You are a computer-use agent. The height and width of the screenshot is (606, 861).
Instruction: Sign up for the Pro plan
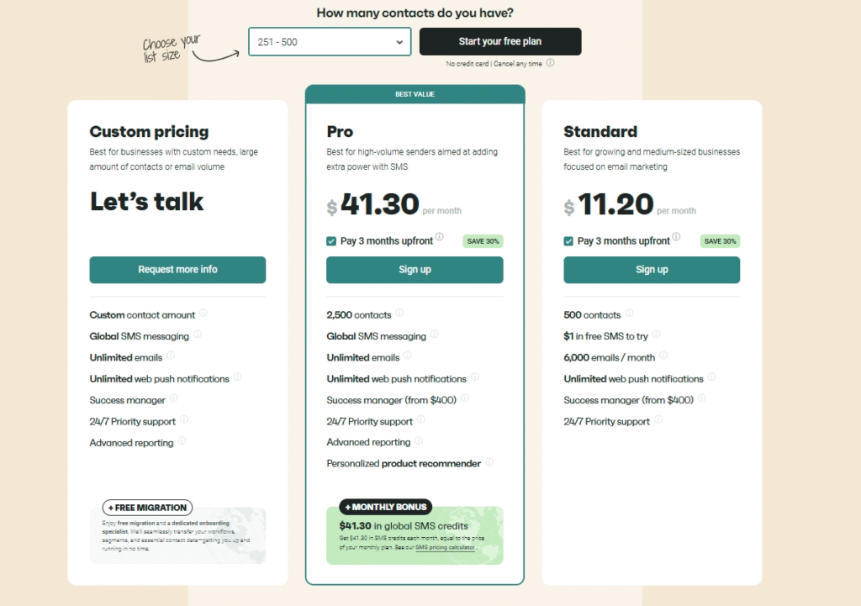(x=415, y=270)
